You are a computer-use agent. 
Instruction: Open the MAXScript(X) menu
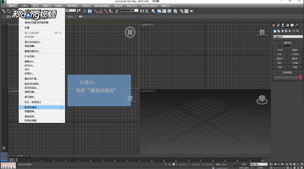(149, 6)
